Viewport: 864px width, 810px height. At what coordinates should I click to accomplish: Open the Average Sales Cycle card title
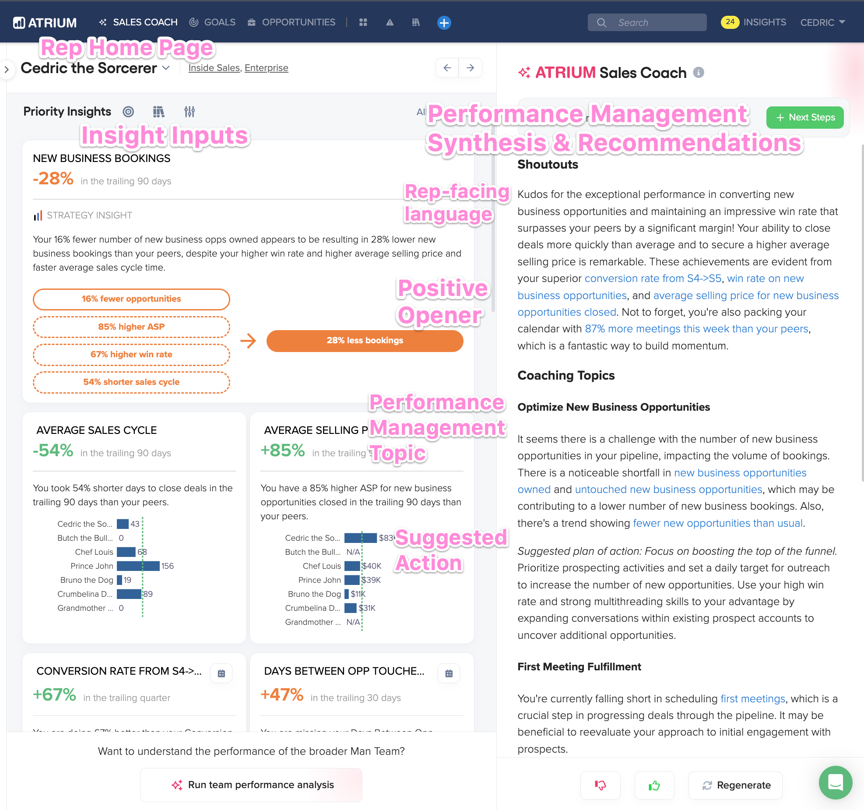pyautogui.click(x=96, y=430)
